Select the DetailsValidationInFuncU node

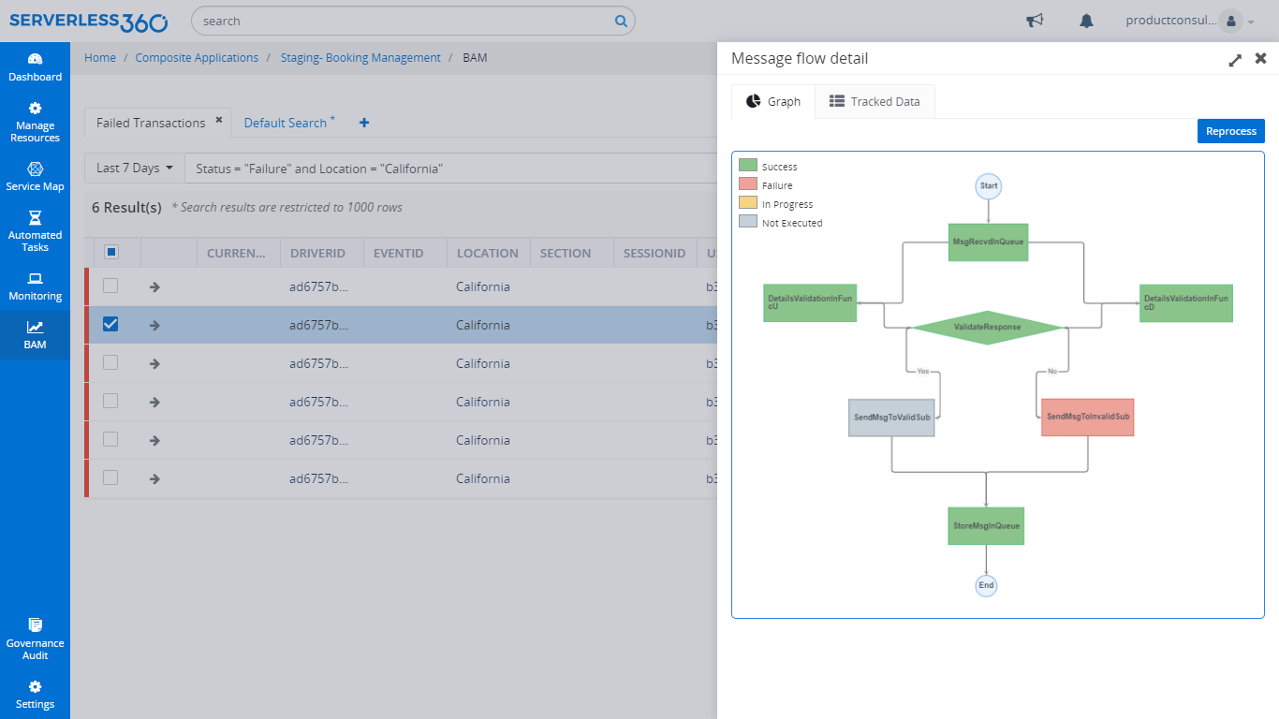click(810, 303)
